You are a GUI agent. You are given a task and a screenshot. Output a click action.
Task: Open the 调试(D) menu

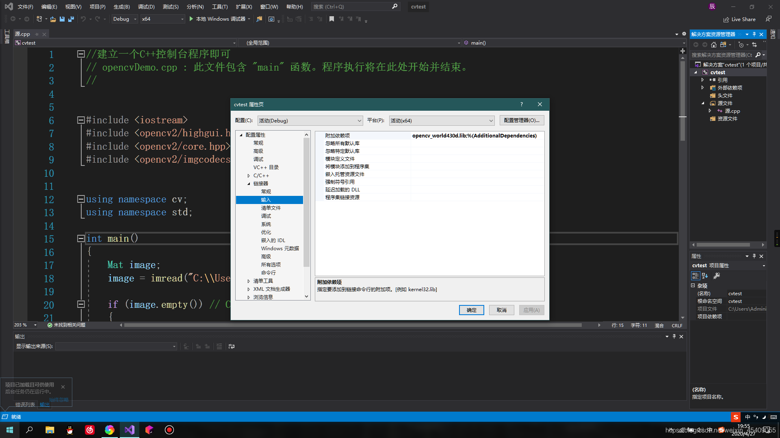point(146,7)
